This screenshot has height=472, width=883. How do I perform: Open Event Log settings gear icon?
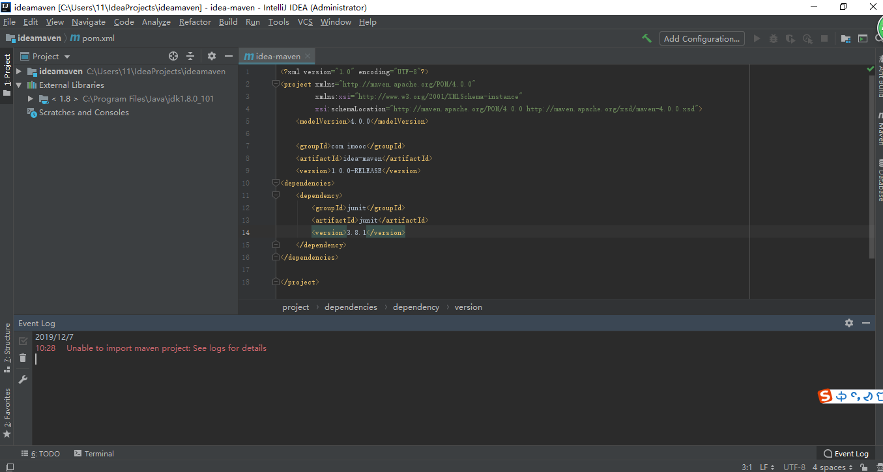tap(849, 323)
